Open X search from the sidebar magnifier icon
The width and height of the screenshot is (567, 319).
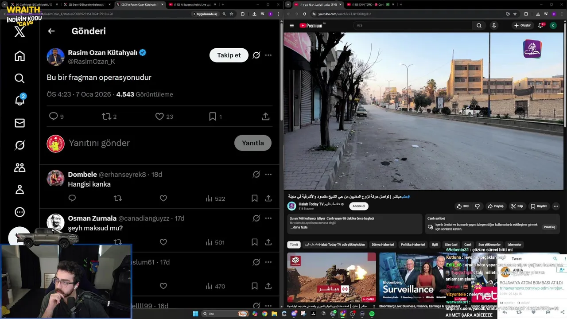(19, 78)
